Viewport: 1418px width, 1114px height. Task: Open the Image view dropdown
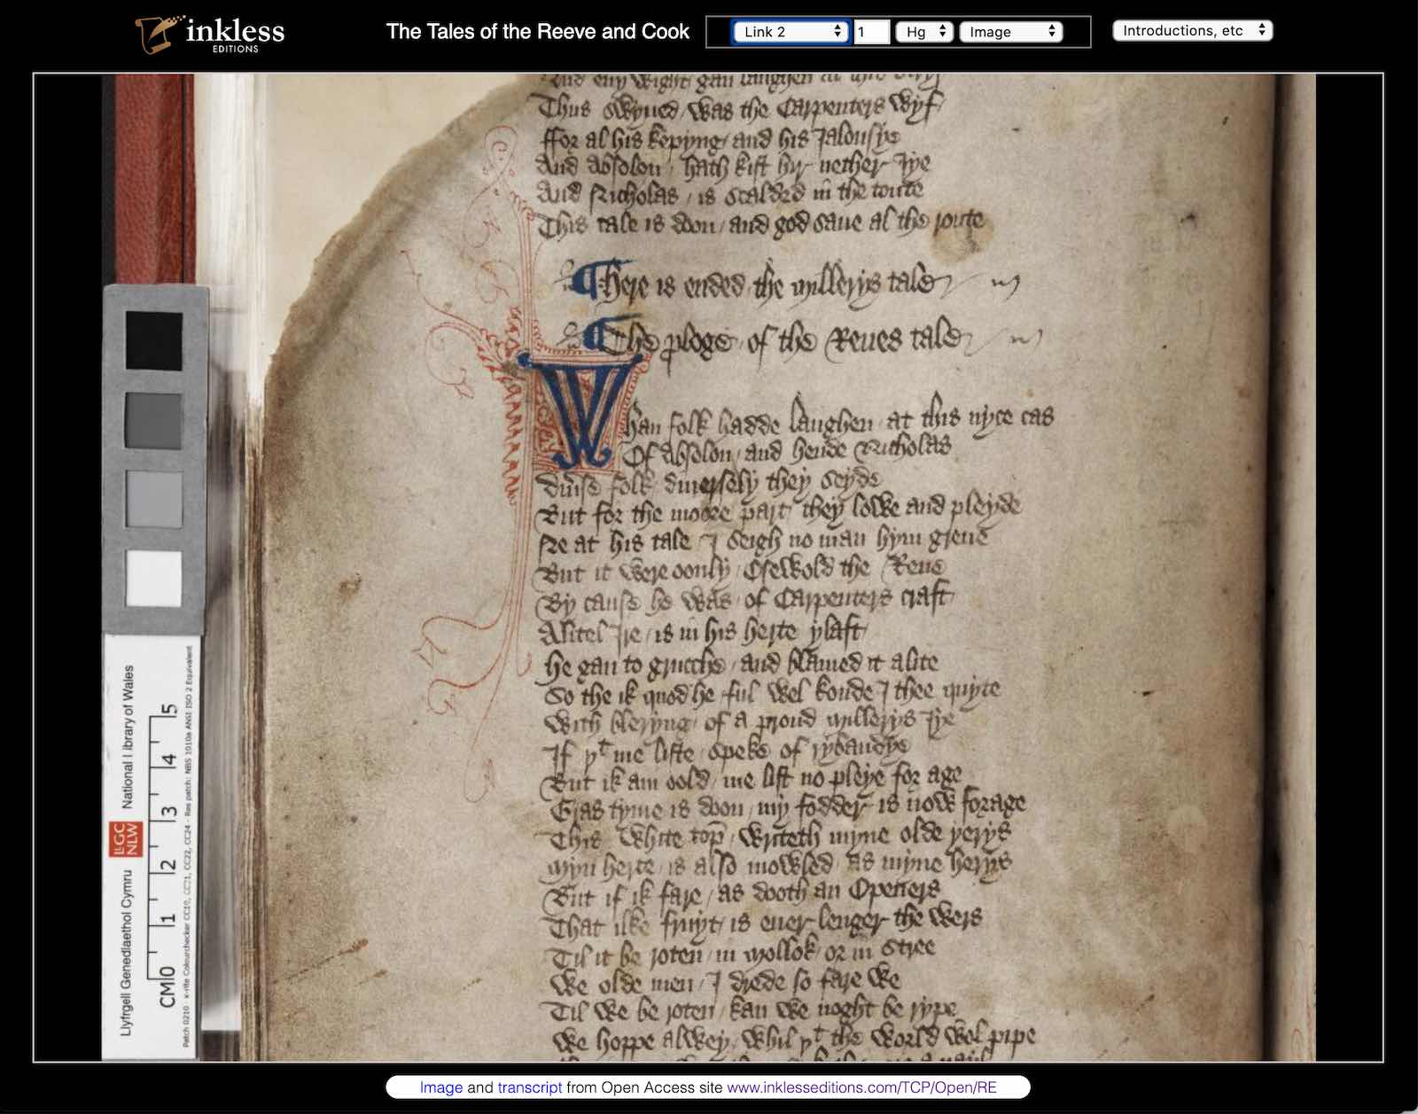tap(1010, 32)
